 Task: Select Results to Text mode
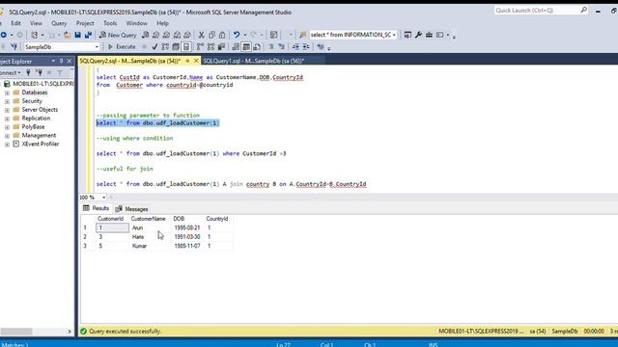tap(236, 47)
